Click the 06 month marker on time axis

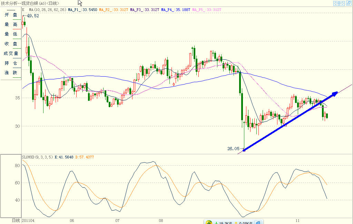(72, 221)
